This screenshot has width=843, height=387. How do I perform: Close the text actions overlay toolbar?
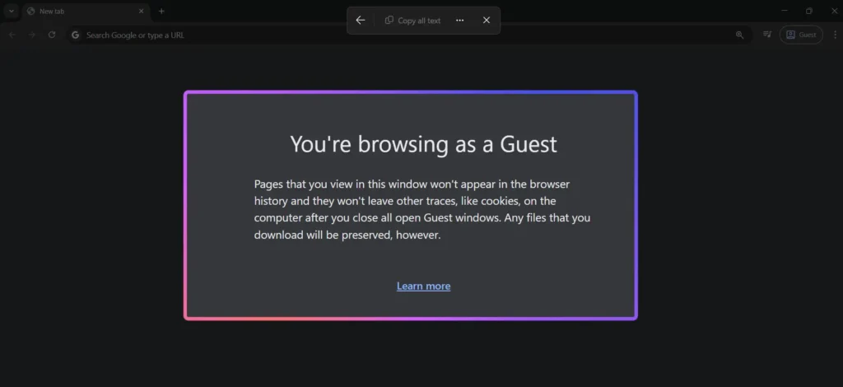pos(487,21)
